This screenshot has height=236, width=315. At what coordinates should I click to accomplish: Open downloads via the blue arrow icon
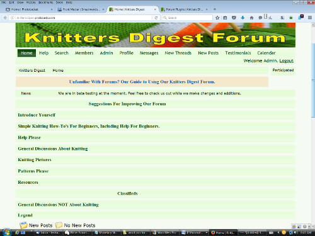click(x=243, y=18)
